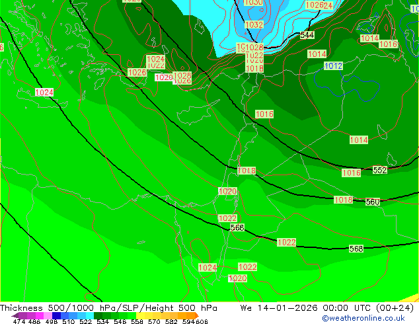Click the legend value 498
419x324 pixels.
[x=52, y=321]
